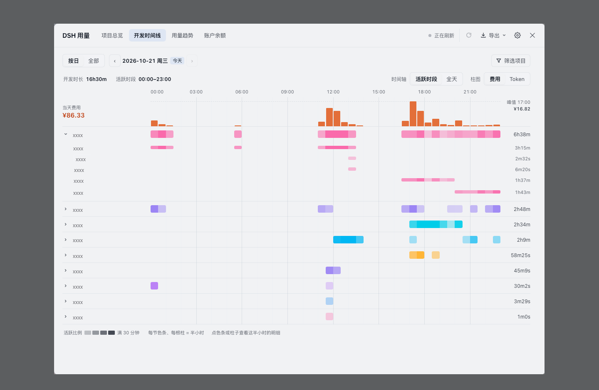The width and height of the screenshot is (599, 390).
Task: Click the date 2026-10-21 周三
Action: coord(145,61)
